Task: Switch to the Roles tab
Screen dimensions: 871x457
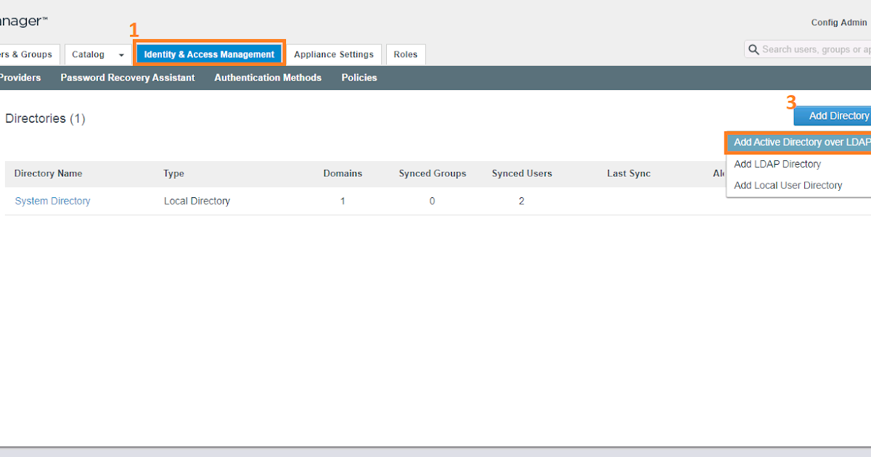Action: pos(405,54)
